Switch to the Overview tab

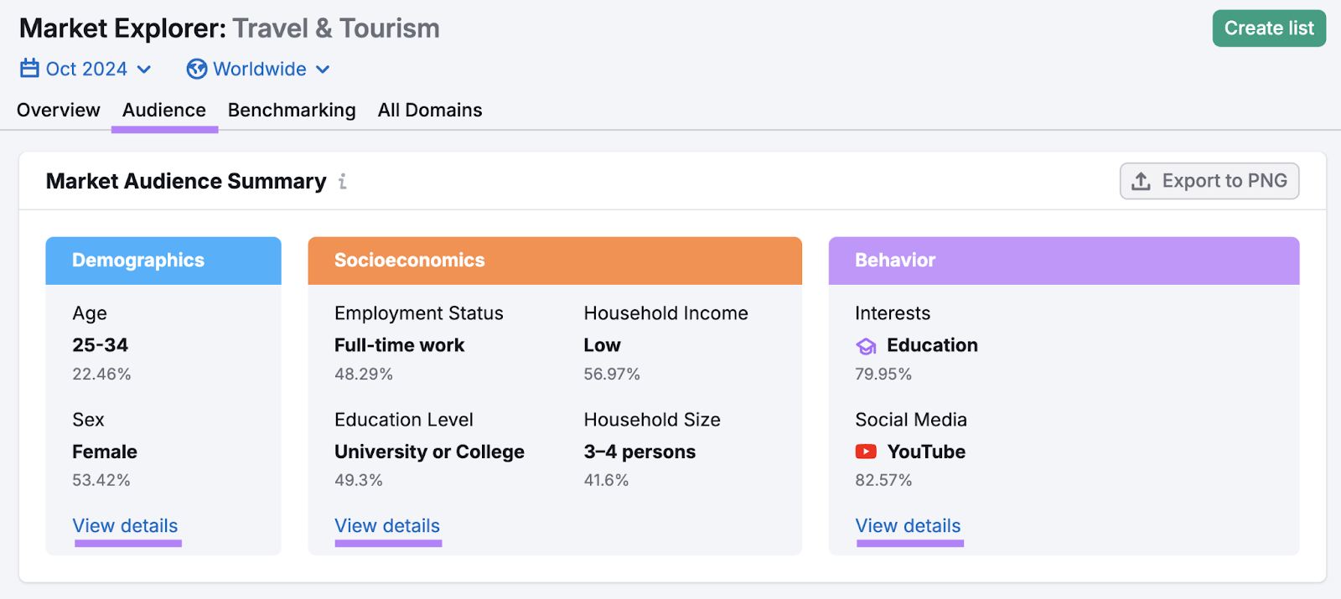pos(59,110)
